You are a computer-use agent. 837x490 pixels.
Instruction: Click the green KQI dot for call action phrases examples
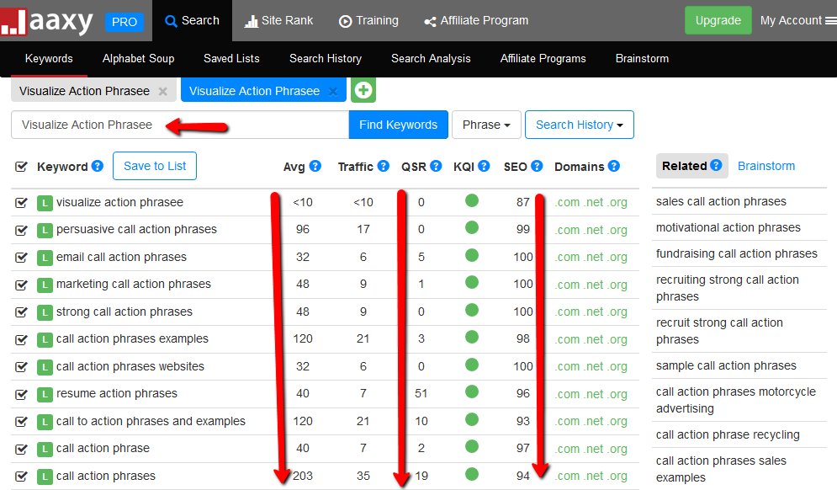[472, 337]
